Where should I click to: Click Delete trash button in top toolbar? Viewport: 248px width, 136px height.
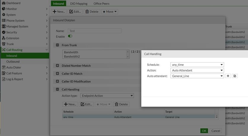point(92,12)
